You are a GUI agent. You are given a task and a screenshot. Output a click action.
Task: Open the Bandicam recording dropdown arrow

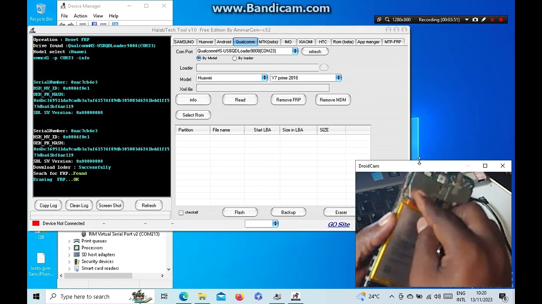(467, 19)
